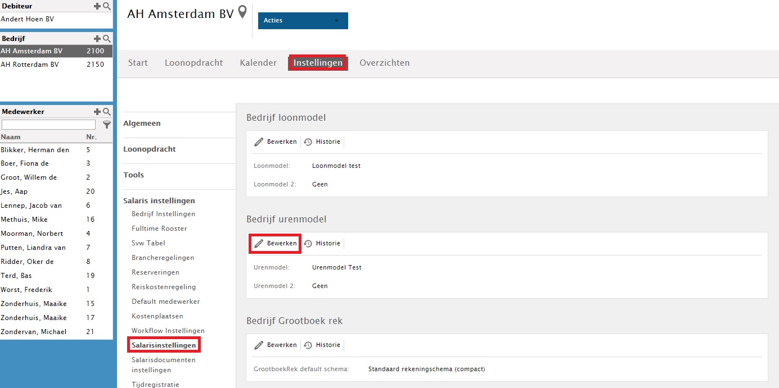Viewport: 779px width, 388px height.
Task: Switch to the Kalender tab
Action: coord(258,63)
